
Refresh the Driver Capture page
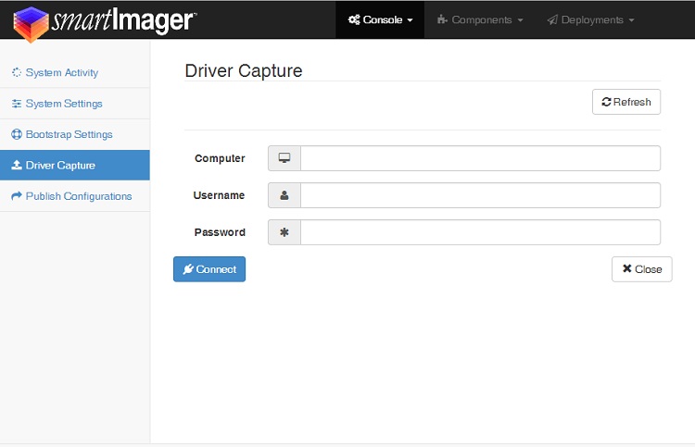coord(625,102)
